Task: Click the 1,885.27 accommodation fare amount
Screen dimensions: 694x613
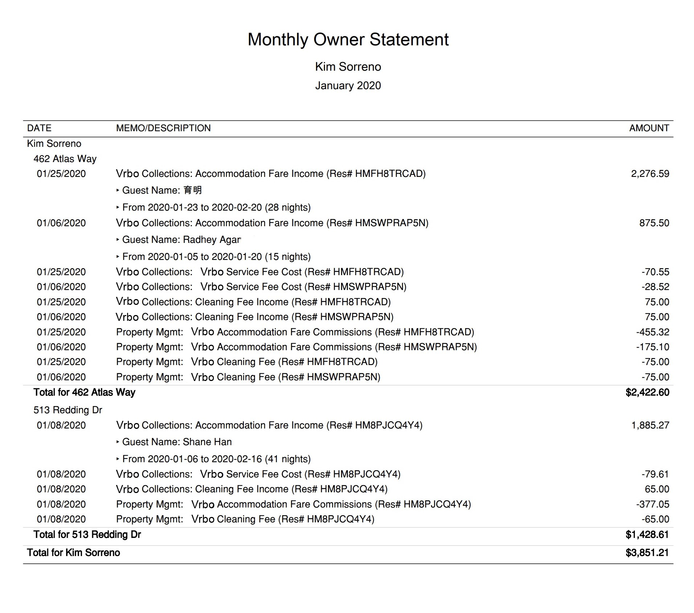Action: point(650,425)
